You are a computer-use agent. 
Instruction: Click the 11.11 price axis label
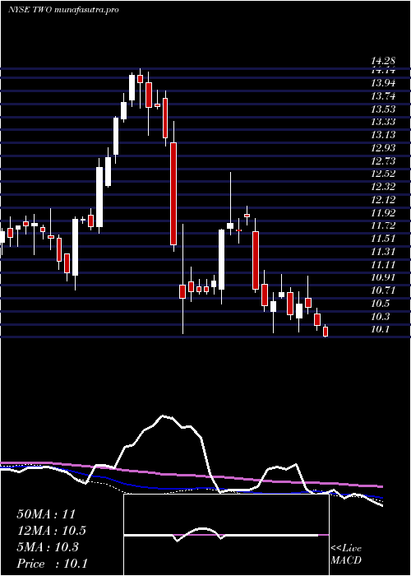pos(384,264)
